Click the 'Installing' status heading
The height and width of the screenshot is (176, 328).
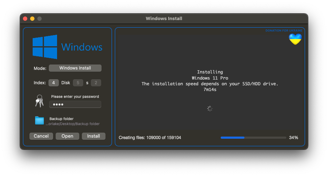[210, 72]
